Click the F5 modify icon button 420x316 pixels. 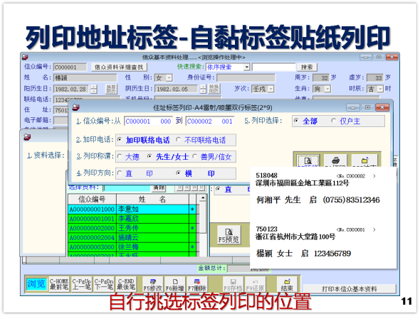[x=152, y=284]
